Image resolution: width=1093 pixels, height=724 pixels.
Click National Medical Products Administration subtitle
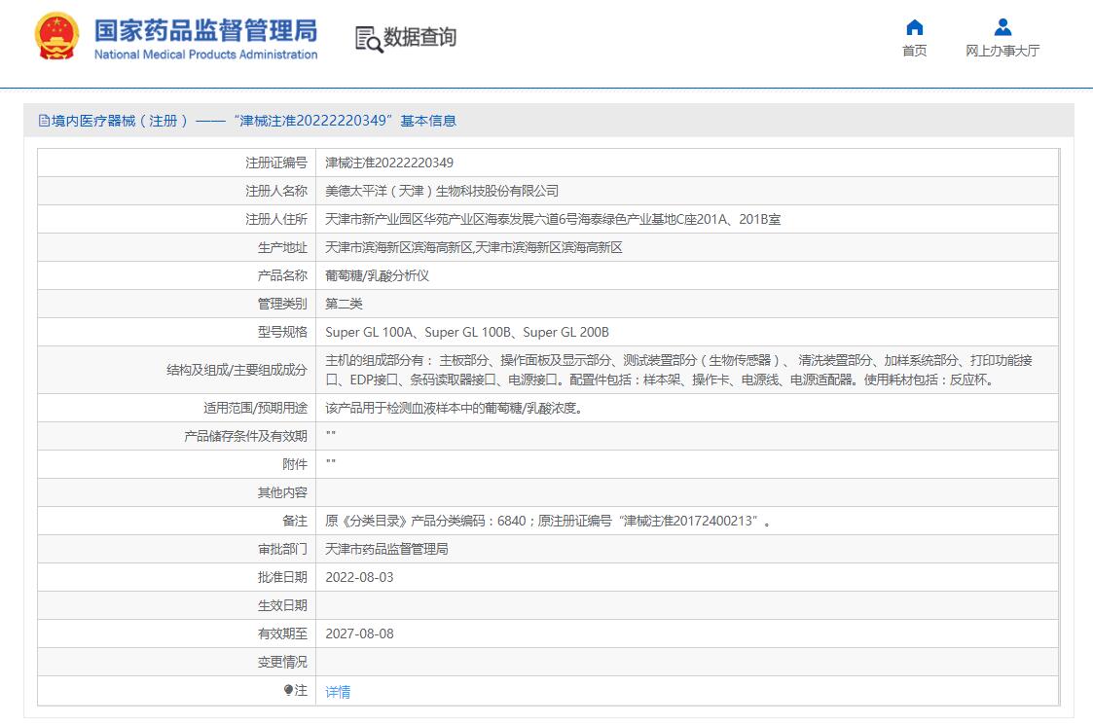coord(205,55)
